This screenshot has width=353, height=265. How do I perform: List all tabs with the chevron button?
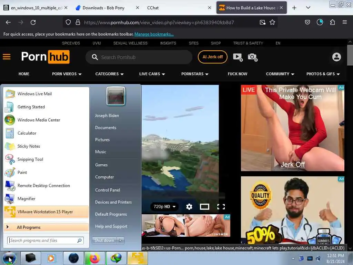(x=308, y=8)
